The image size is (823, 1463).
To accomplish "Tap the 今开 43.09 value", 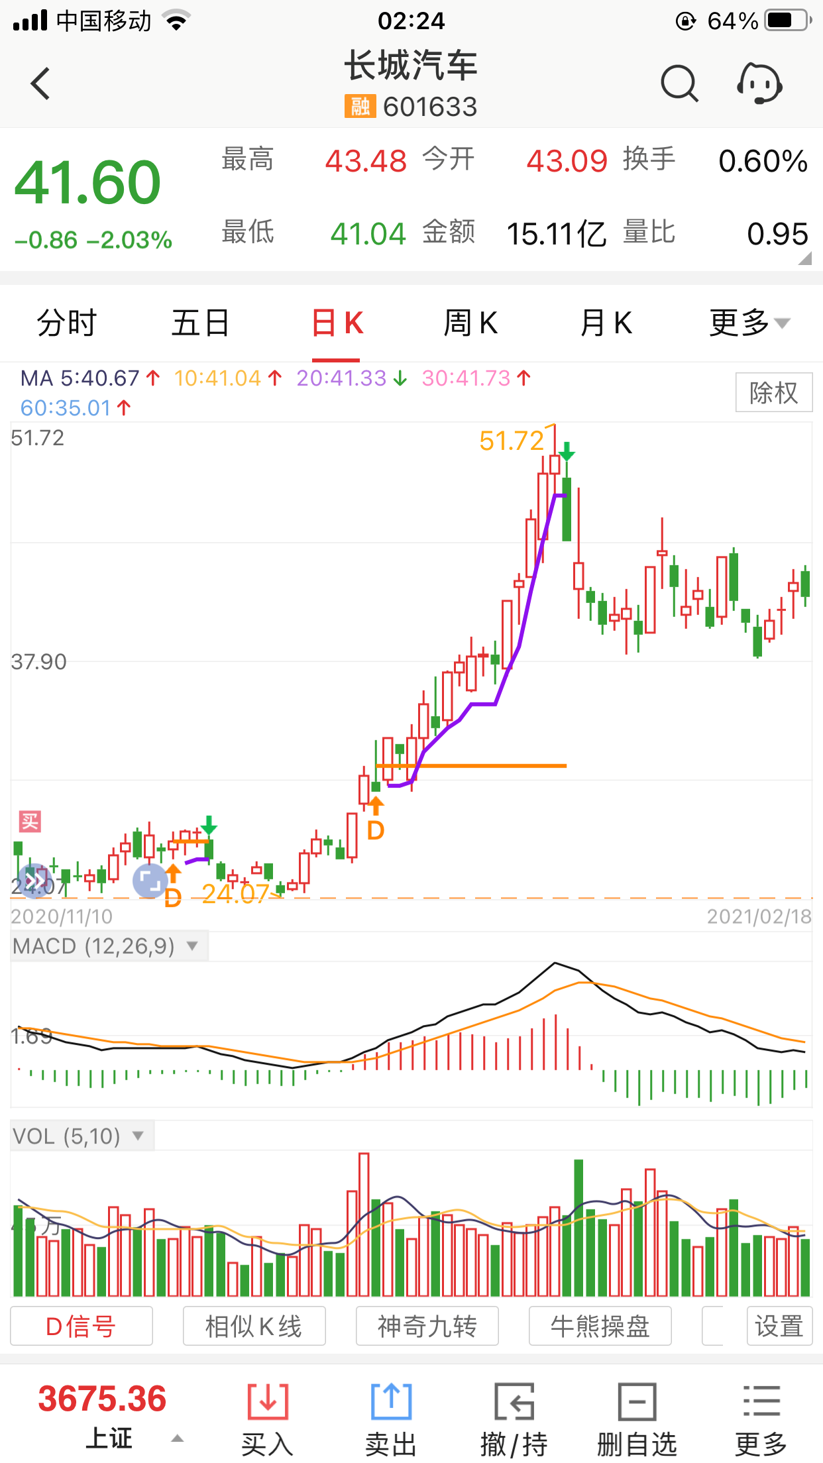I will (567, 161).
